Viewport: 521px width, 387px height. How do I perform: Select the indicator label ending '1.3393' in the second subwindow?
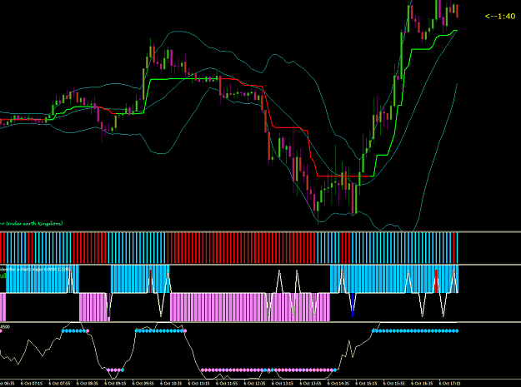(x=35, y=270)
